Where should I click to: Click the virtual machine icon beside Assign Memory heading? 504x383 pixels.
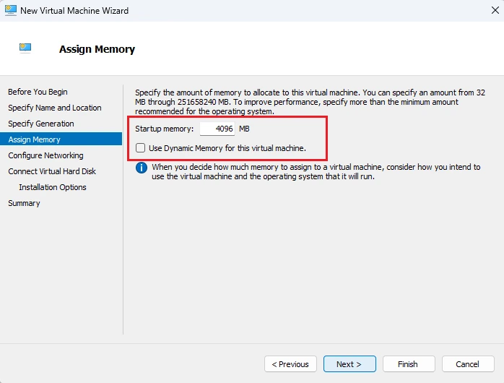(25, 48)
